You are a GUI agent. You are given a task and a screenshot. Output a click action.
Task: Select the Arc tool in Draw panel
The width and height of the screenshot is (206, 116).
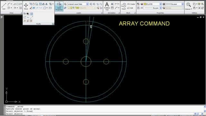click(x=9, y=4)
